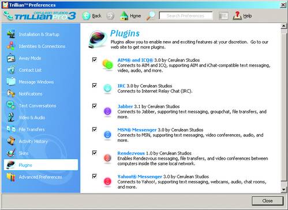This screenshot has height=210, width=288.
Task: Click the grayed Forward arrow icon
Action: click(x=110, y=16)
